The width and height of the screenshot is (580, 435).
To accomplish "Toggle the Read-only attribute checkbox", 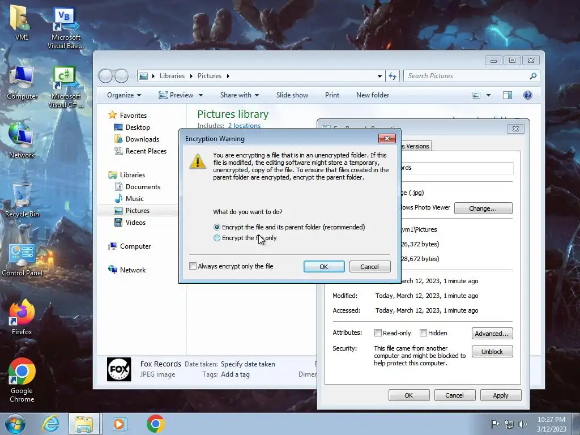I will pyautogui.click(x=378, y=333).
